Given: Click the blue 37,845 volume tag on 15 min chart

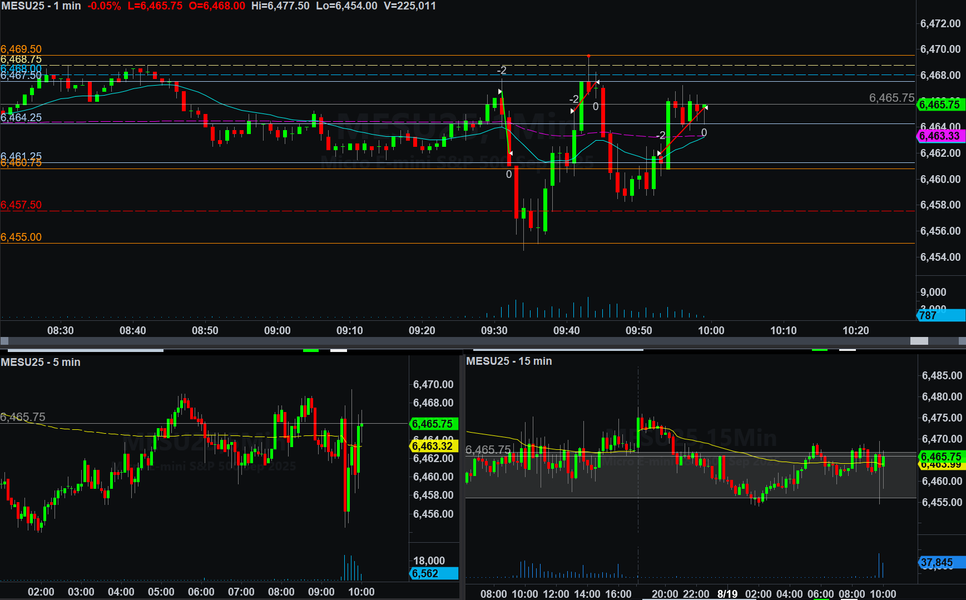Looking at the screenshot, I should click(940, 563).
